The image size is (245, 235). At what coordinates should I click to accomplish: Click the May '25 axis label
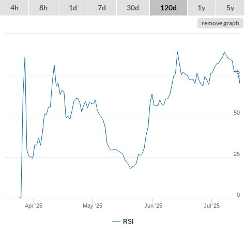(x=93, y=206)
